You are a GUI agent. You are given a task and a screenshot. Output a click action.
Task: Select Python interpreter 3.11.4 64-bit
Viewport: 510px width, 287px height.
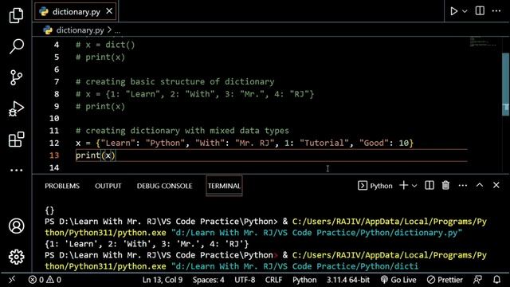coord(348,280)
